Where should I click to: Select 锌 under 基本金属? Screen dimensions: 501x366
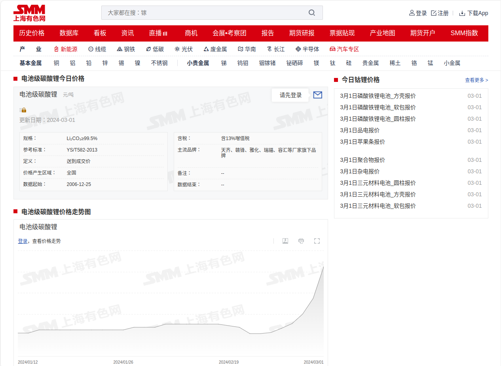[x=105, y=63]
